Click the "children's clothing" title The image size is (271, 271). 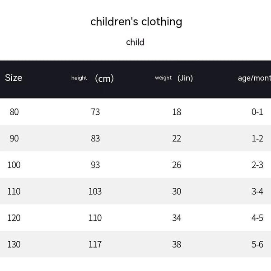(x=136, y=21)
